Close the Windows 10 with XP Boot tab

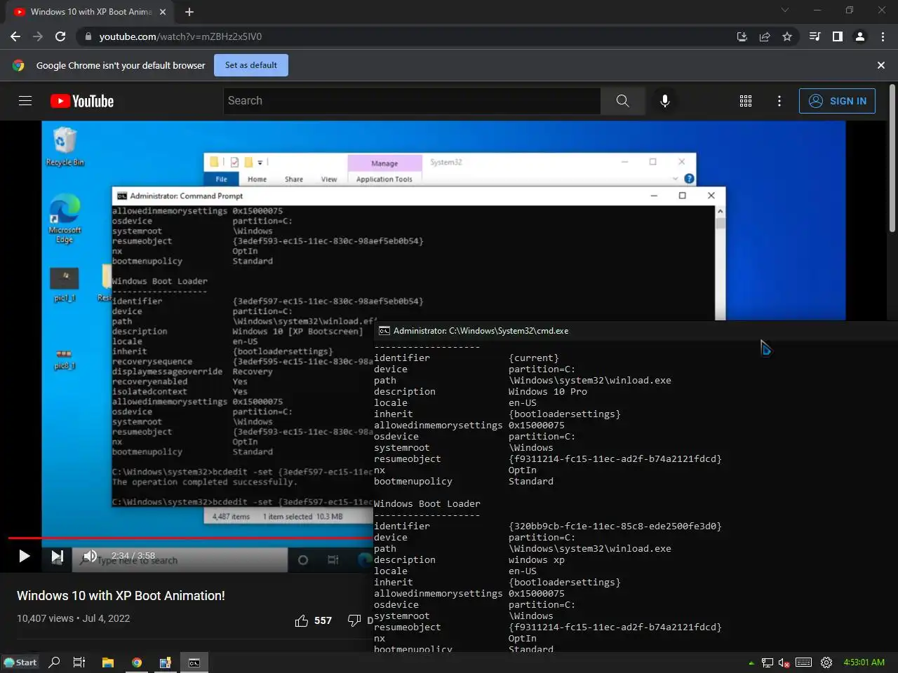163,12
